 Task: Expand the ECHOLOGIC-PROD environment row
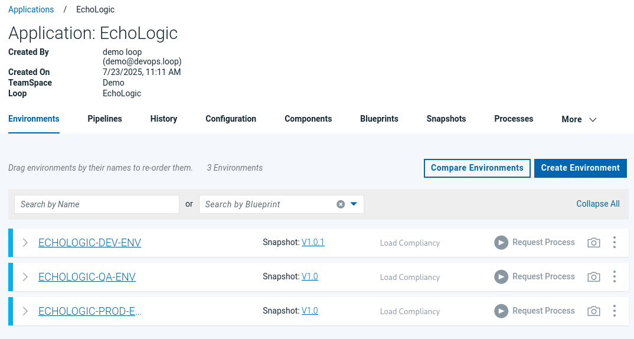pyautogui.click(x=25, y=311)
